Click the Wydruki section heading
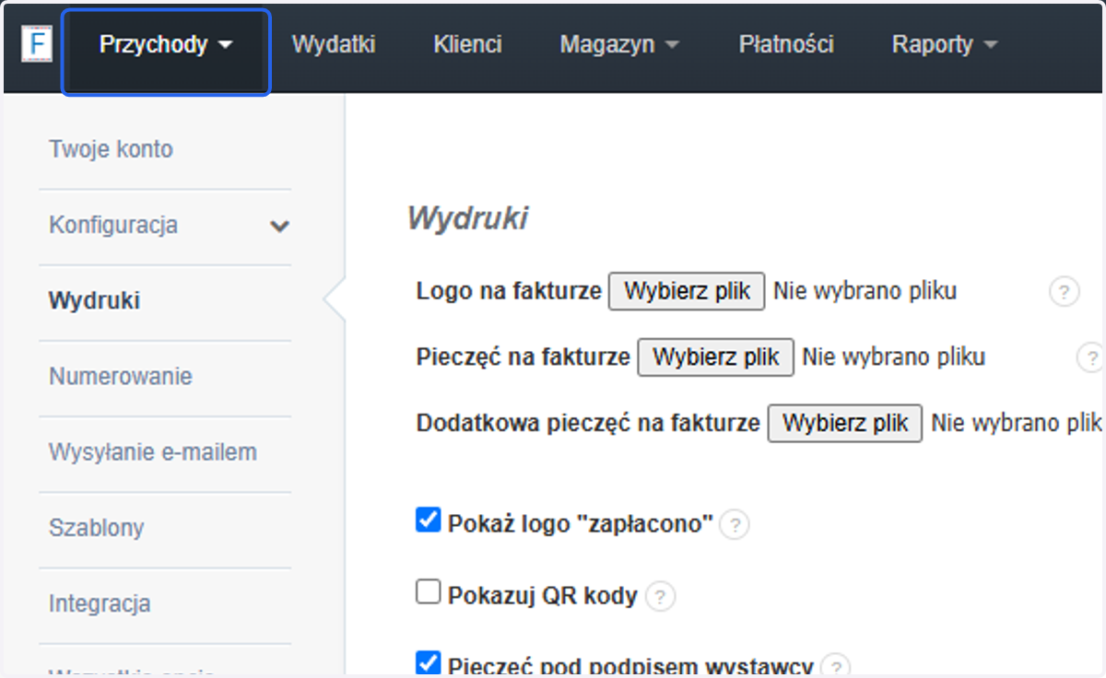 coord(468,219)
